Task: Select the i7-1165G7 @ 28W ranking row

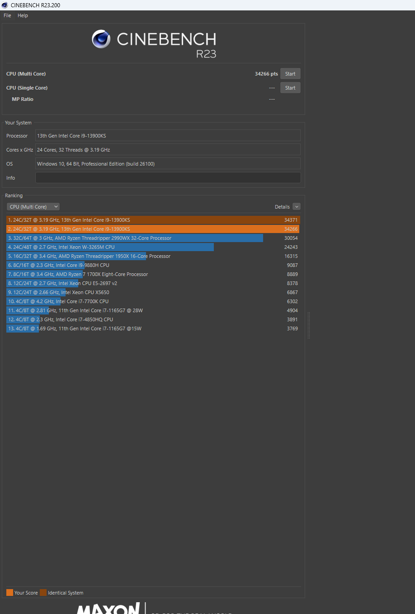Action: 153,310
